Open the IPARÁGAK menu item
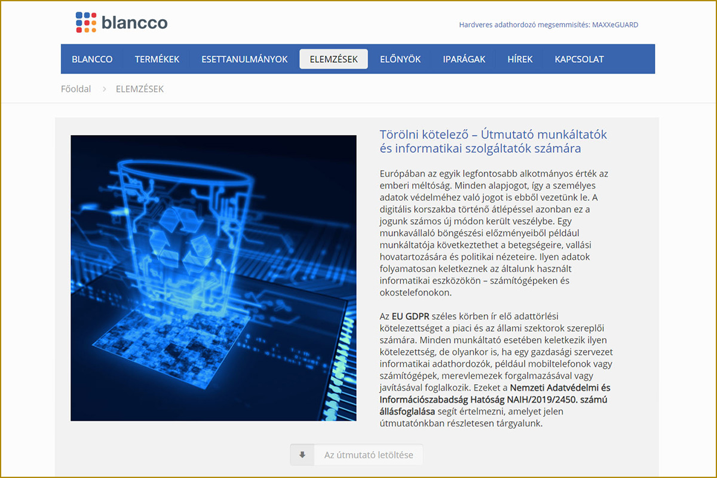The image size is (717, 478). click(x=464, y=59)
